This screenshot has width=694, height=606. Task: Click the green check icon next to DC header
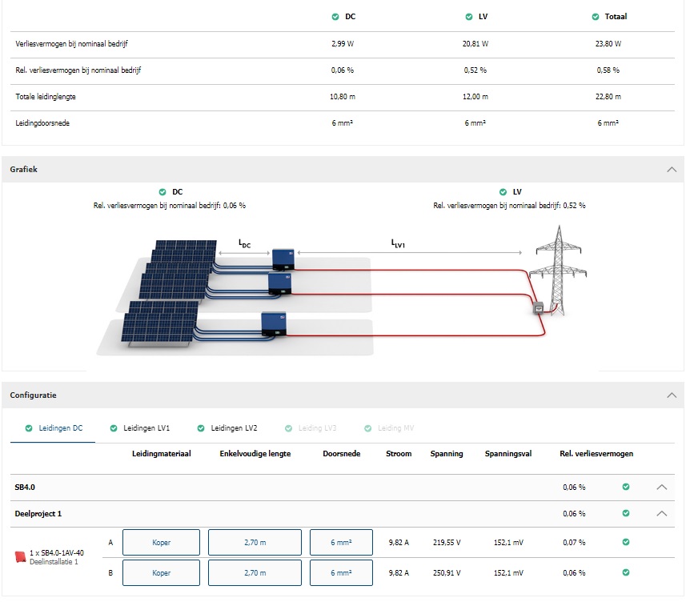pyautogui.click(x=335, y=17)
